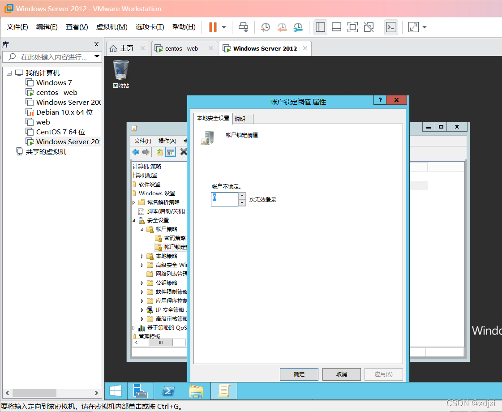Viewport: 502px width, 412px height.
Task: Take a snapshot of the VM
Action: [x=266, y=27]
